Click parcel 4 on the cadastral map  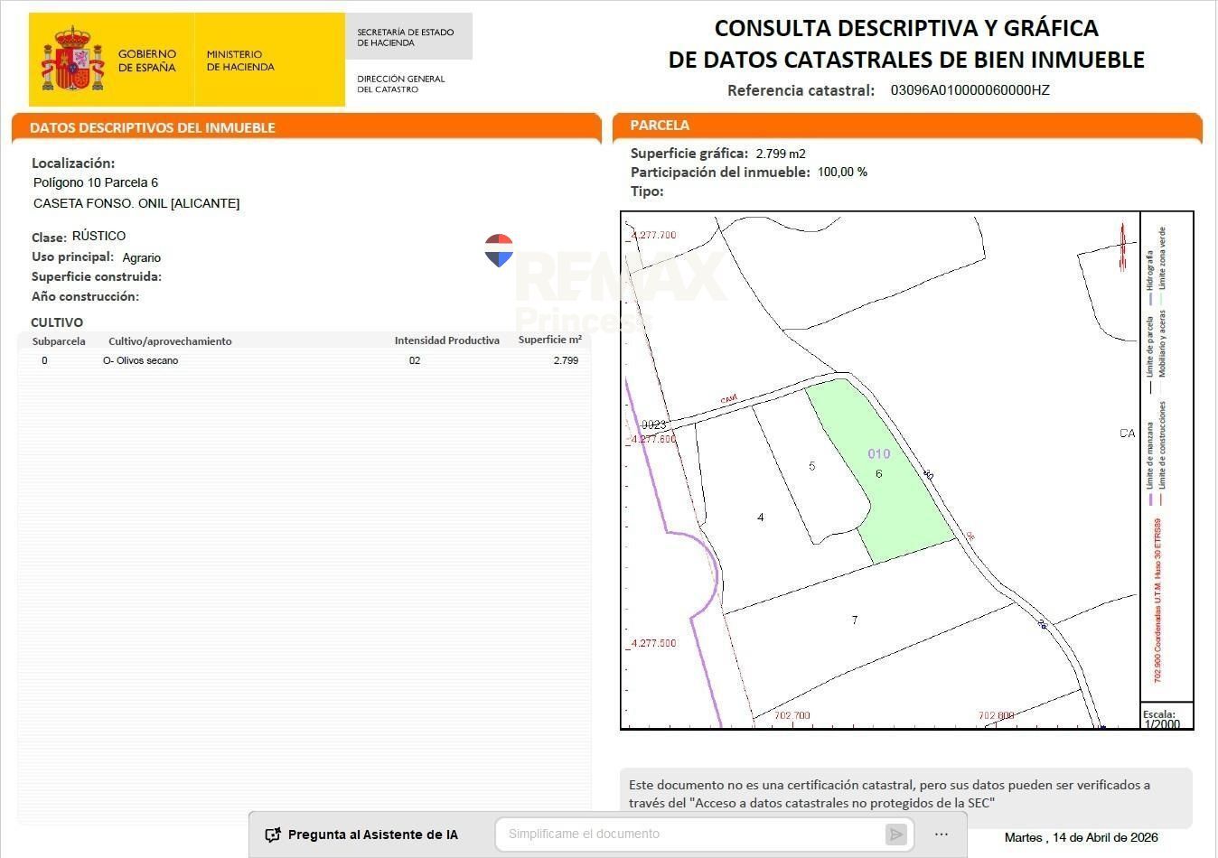point(761,518)
